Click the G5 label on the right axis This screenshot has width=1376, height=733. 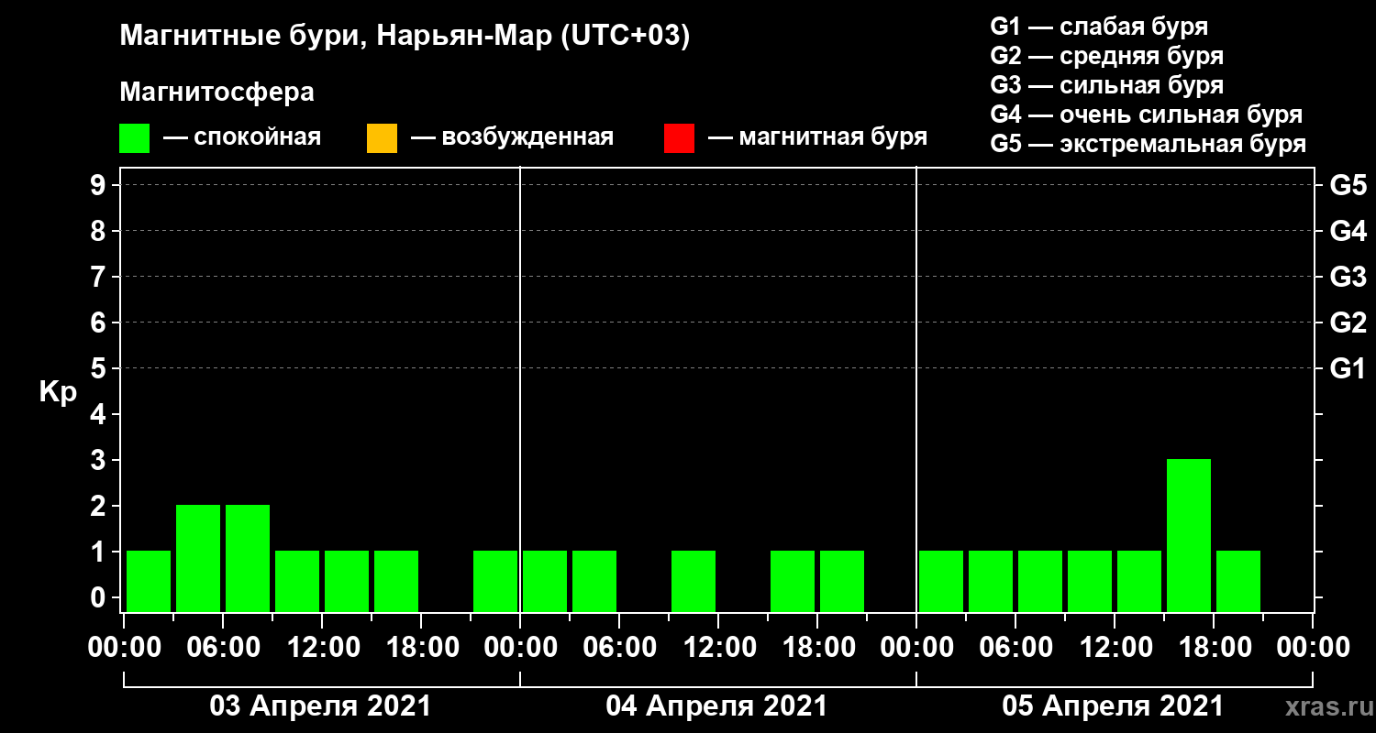point(1348,186)
